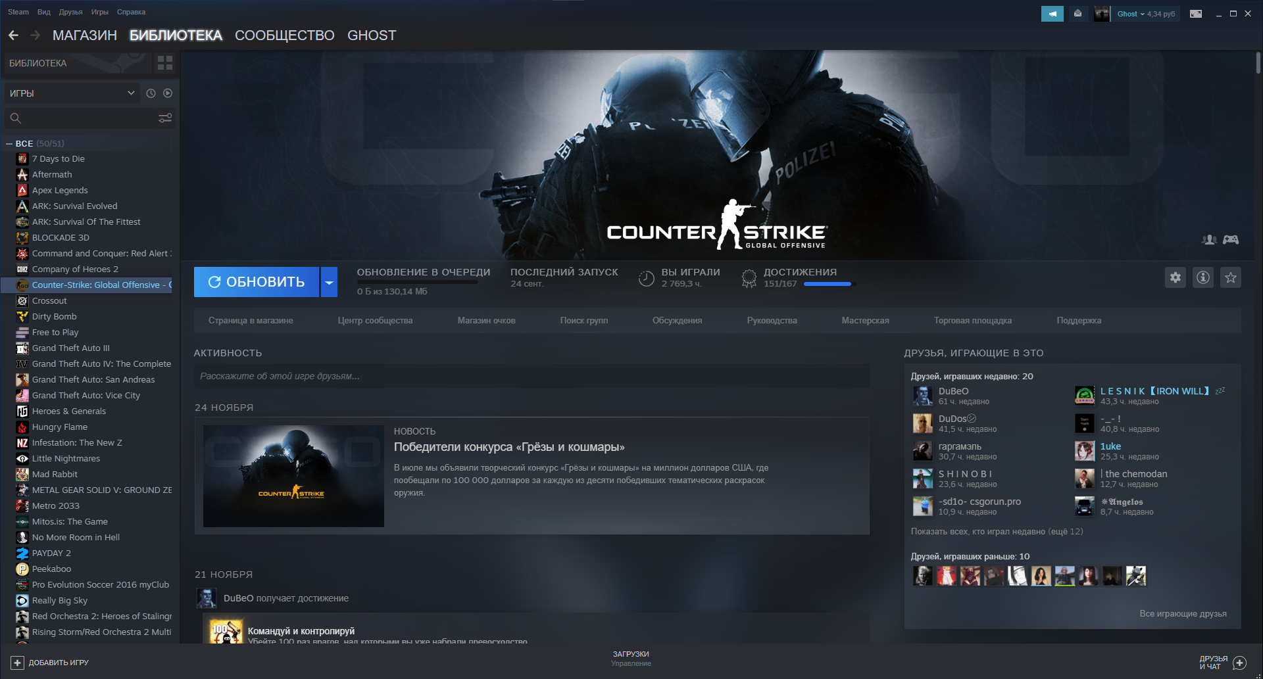
Task: Open the Игры menu
Action: (100, 12)
